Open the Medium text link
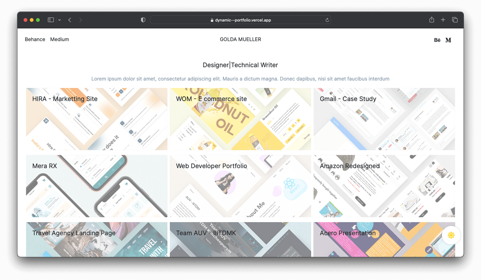The height and width of the screenshot is (280, 481). click(x=59, y=39)
